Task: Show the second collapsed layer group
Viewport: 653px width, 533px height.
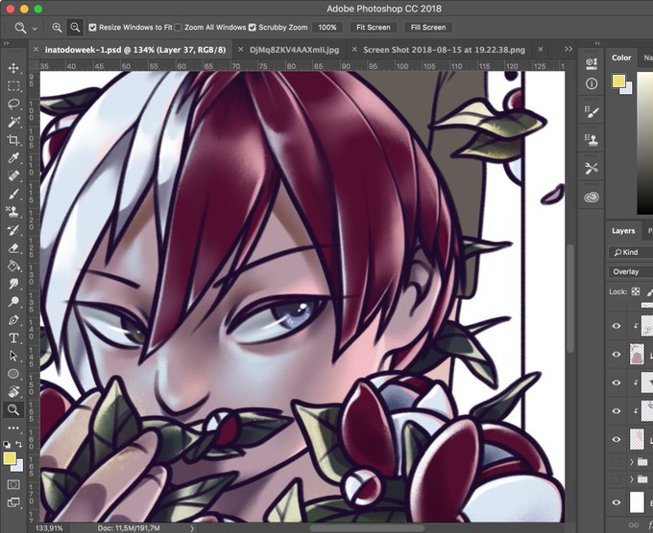Action: point(616,479)
